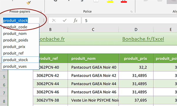The height and width of the screenshot is (106, 177).
Task: Apply the red font color
Action: (x=124, y=1)
